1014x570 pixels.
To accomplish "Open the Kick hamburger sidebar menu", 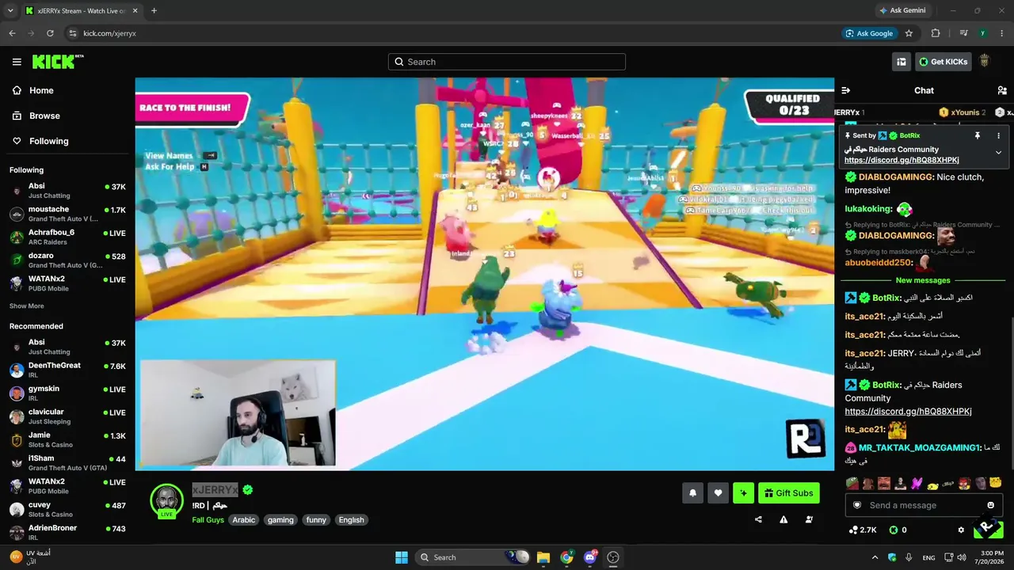I will pyautogui.click(x=17, y=62).
